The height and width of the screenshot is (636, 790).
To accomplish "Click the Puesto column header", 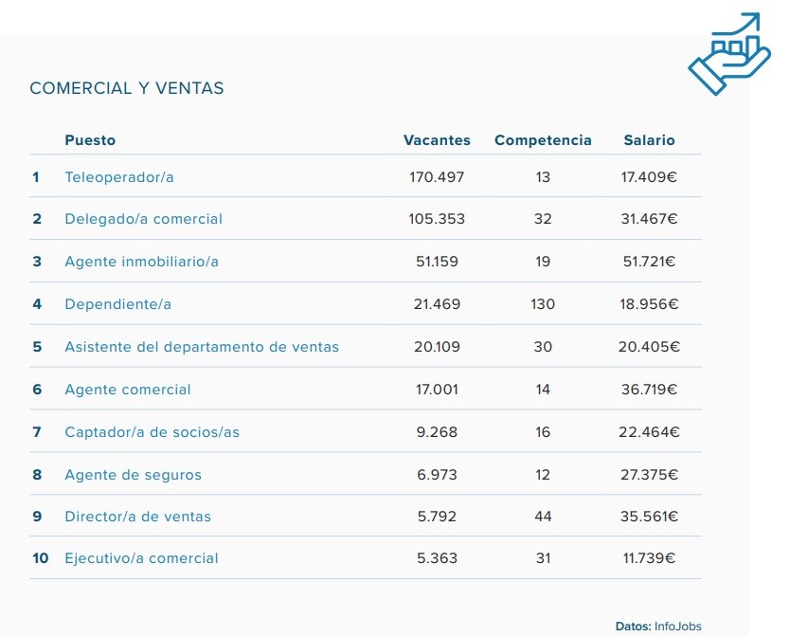I will 90,140.
